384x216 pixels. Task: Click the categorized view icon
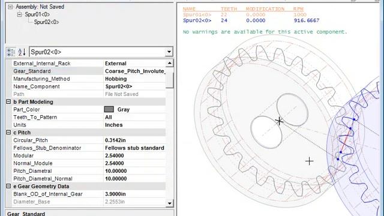tap(11, 52)
